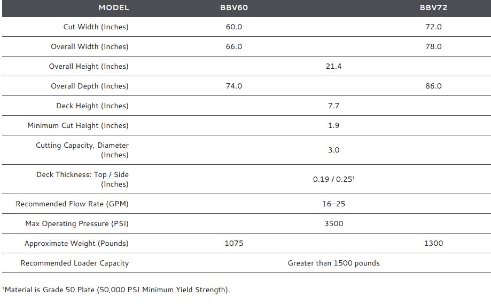Click the Cutting Capacity 3.0 value
491x305 pixels.
point(333,150)
